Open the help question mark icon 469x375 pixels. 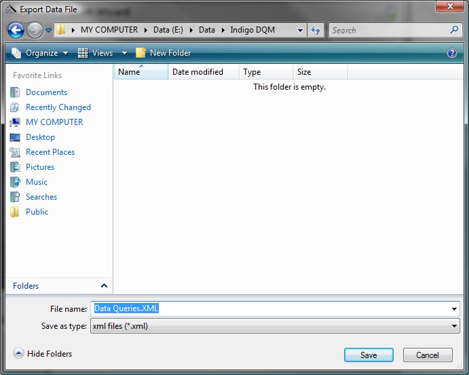[x=452, y=53]
